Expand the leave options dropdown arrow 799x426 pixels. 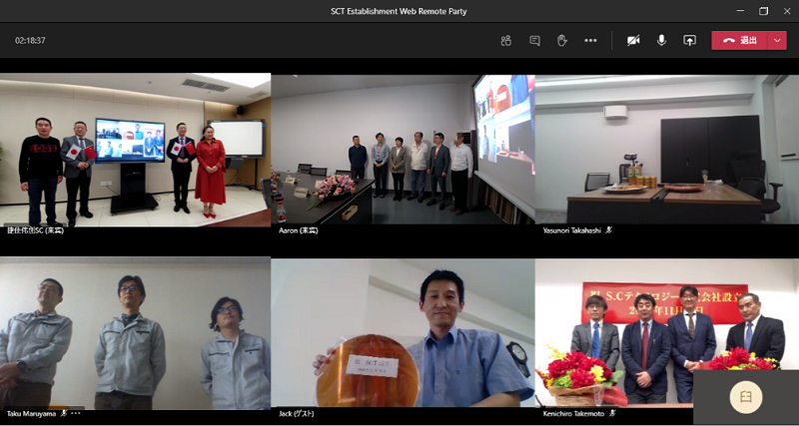pos(779,41)
